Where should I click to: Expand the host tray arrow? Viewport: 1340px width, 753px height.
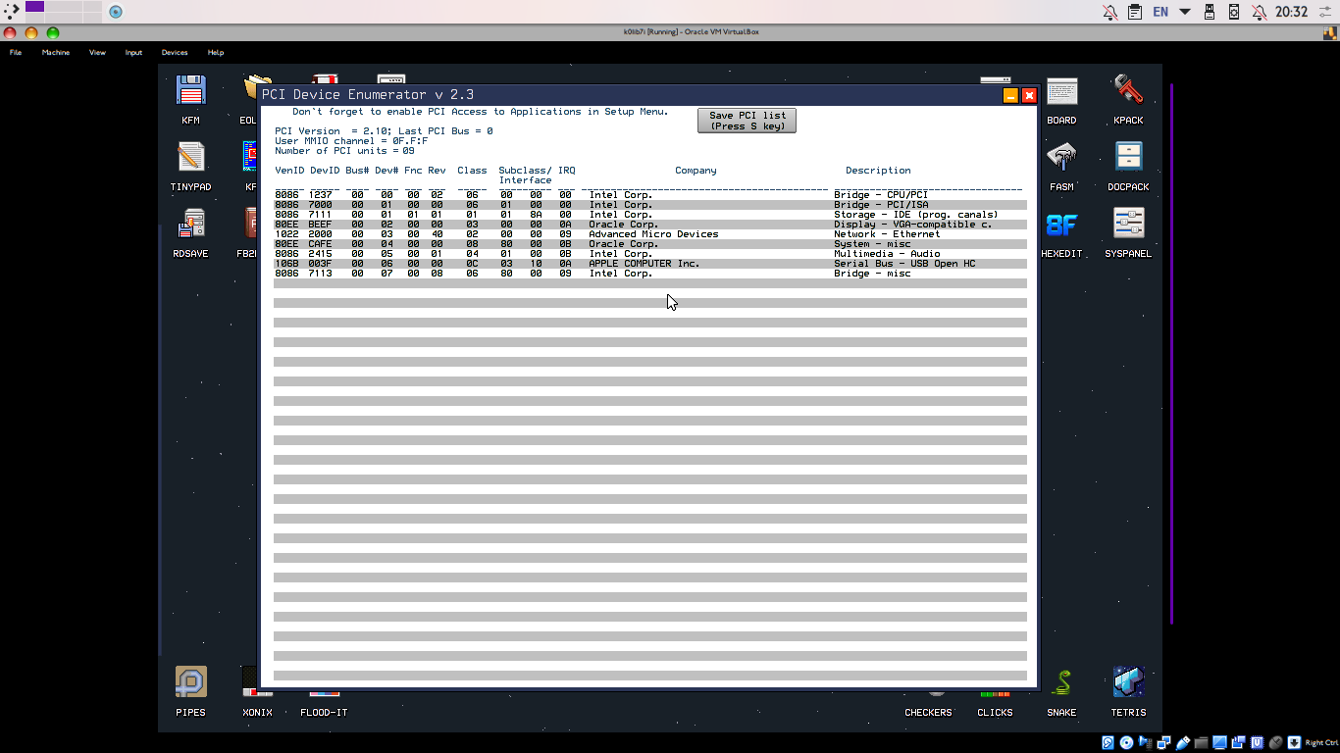[1185, 12]
